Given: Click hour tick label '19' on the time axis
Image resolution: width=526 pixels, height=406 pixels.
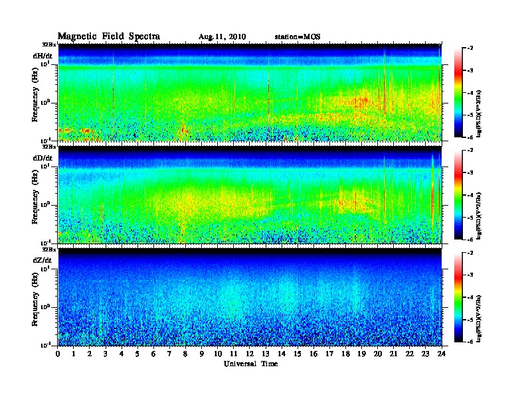Looking at the screenshot, I should [361, 354].
